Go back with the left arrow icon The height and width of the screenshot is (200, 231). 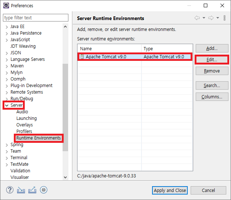point(197,18)
